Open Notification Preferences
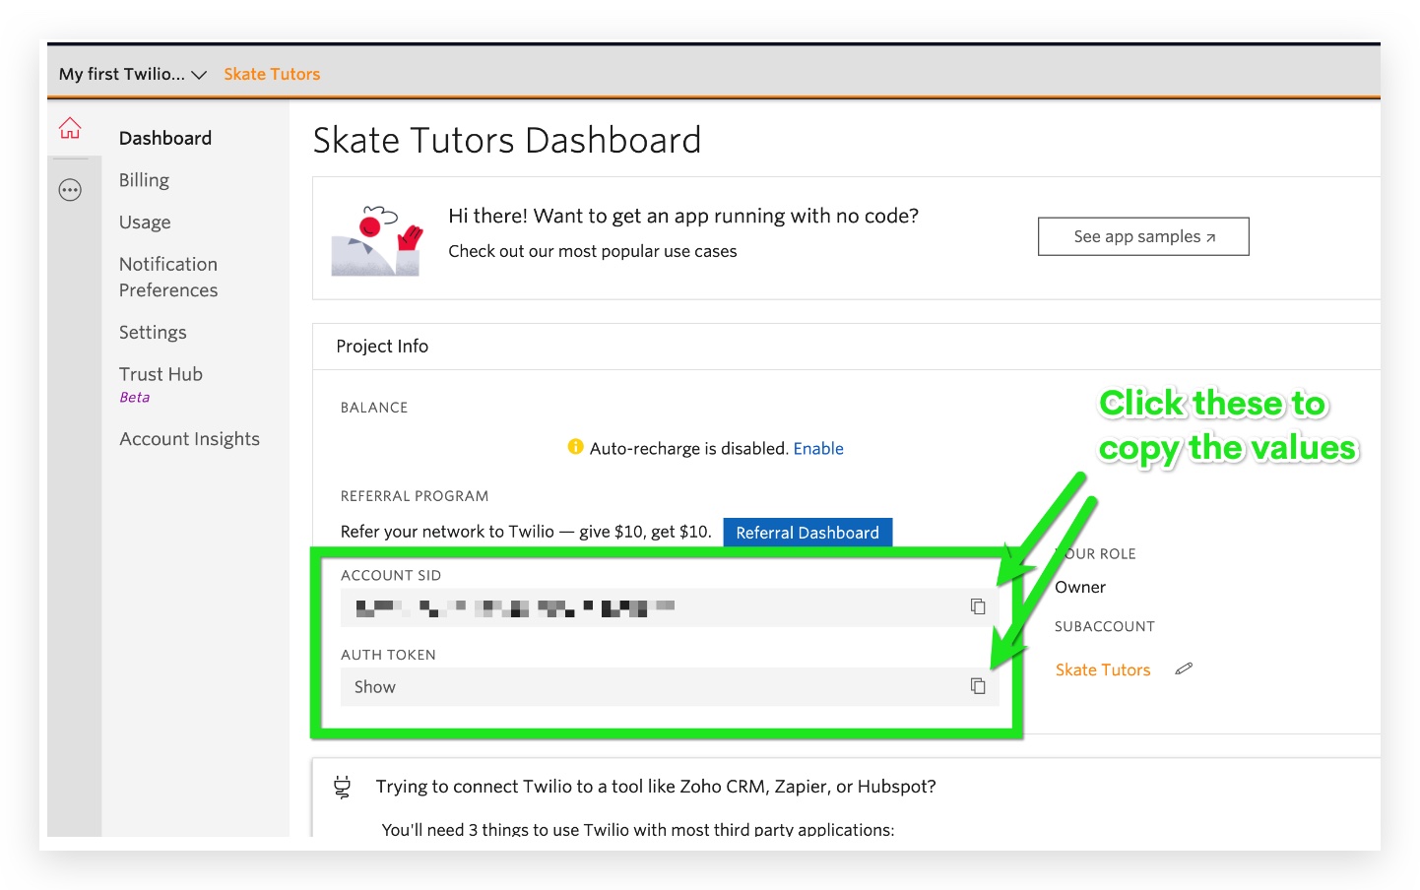 click(x=168, y=277)
